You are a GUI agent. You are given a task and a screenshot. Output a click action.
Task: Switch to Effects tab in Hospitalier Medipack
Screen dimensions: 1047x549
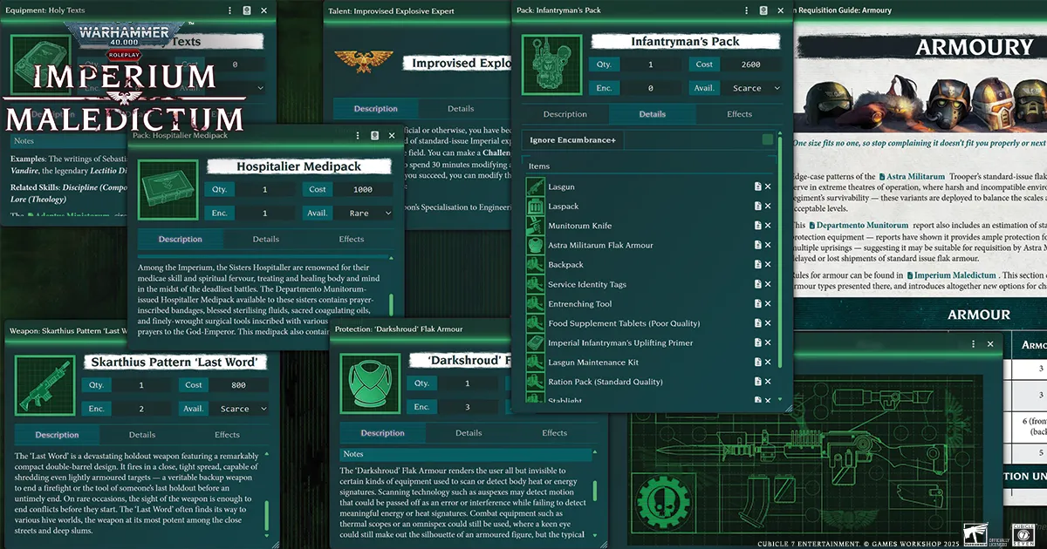point(352,239)
